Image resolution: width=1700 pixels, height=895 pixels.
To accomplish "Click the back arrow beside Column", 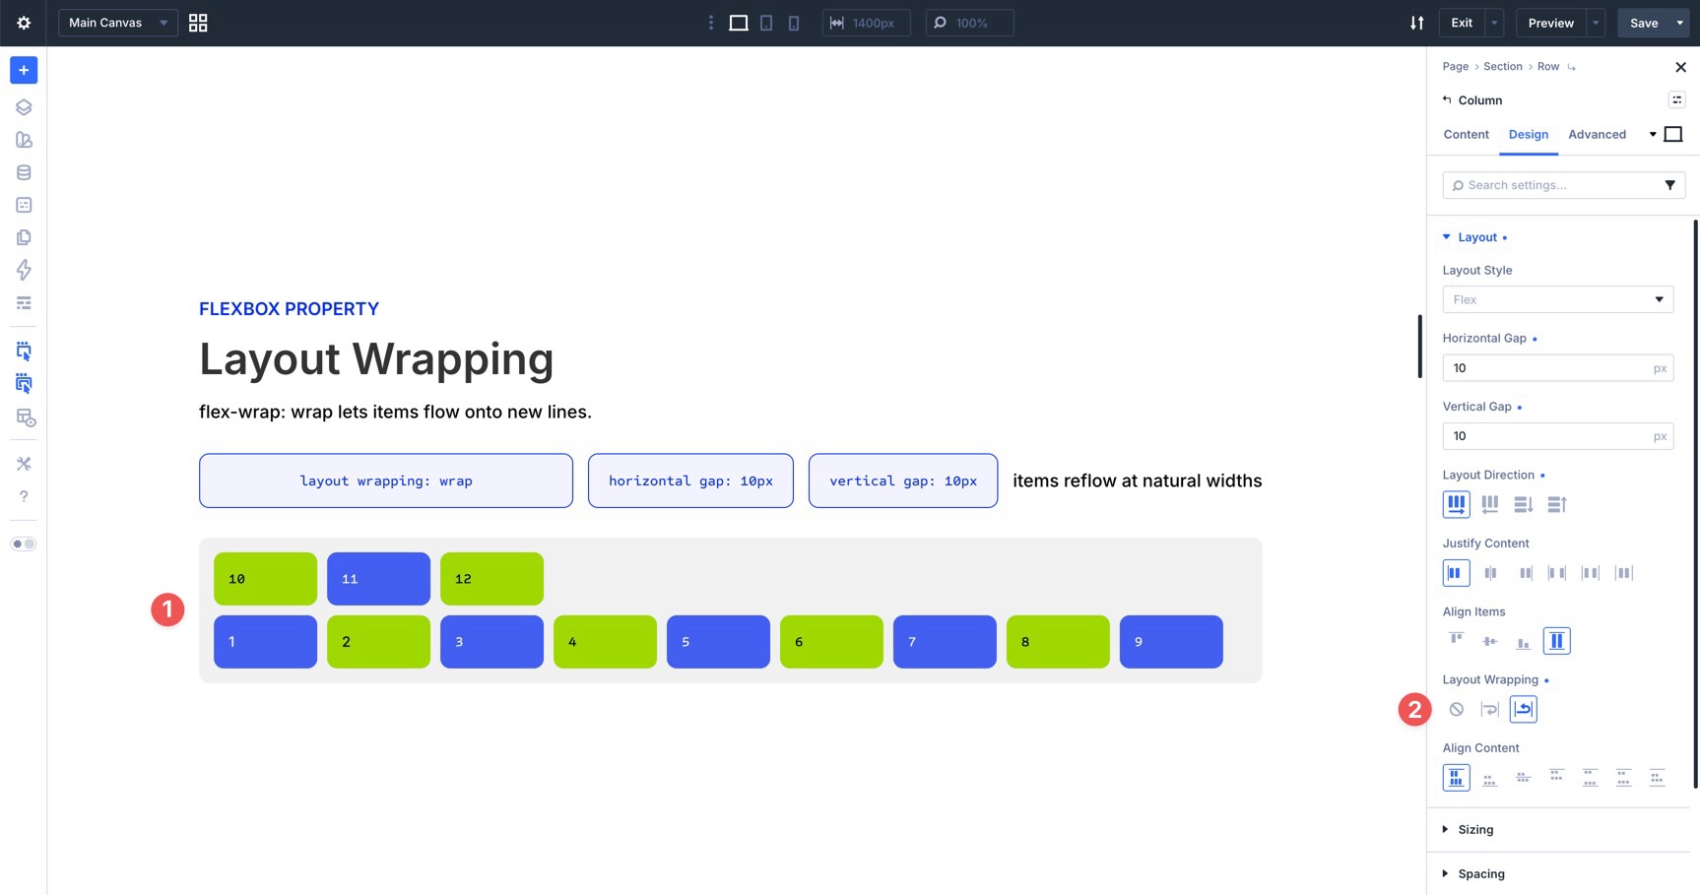I will 1447,99.
